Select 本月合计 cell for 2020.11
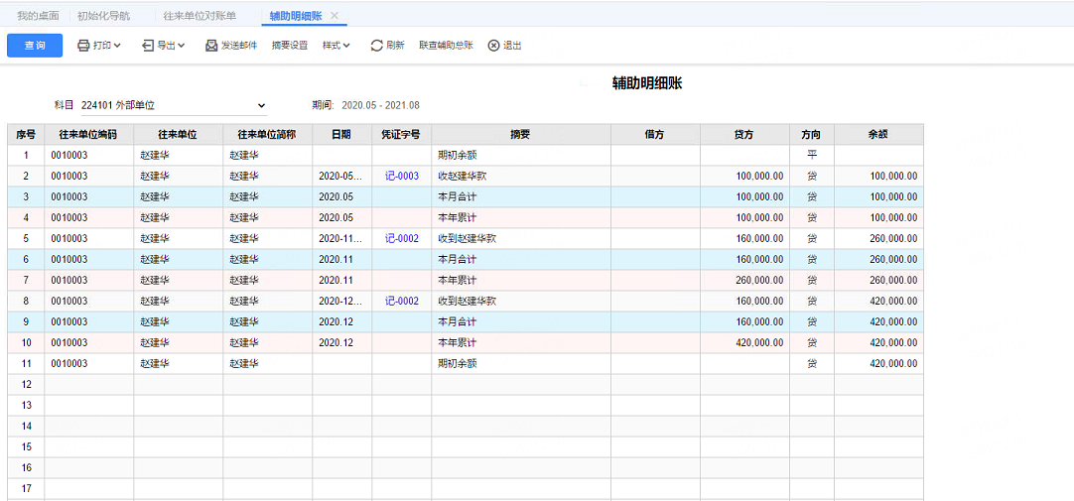The image size is (1074, 501). [520, 259]
